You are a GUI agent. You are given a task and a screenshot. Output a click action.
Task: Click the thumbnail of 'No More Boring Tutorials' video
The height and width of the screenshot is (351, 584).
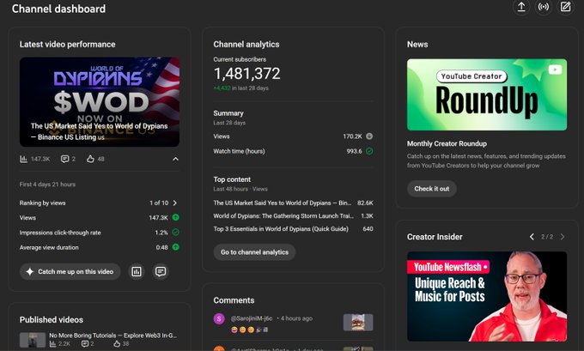coord(33,340)
